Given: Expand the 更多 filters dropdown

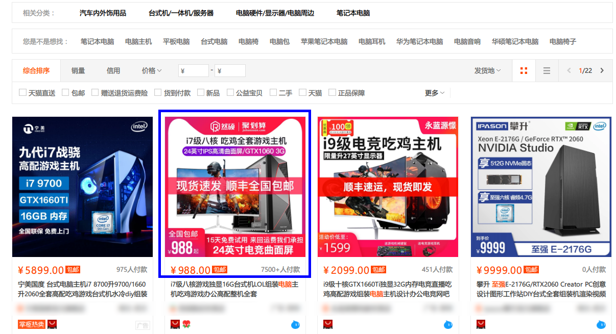Looking at the screenshot, I should [x=435, y=93].
